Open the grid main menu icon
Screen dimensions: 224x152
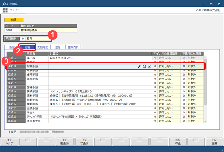pyautogui.click(x=5, y=10)
